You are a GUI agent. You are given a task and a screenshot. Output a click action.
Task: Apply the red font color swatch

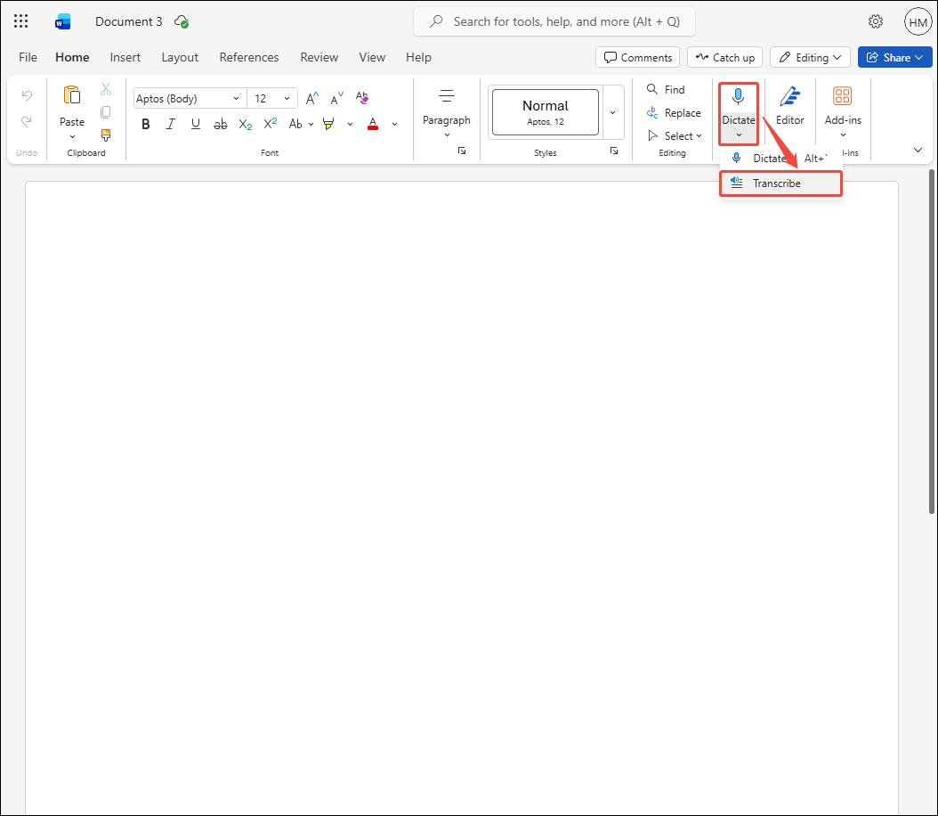pyautogui.click(x=373, y=124)
